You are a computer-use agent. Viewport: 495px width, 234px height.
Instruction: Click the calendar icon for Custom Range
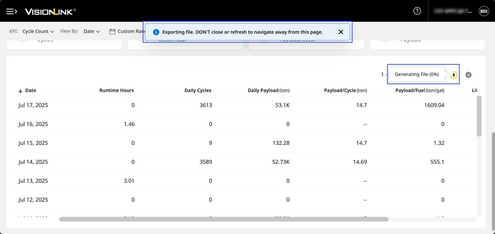coord(112,32)
